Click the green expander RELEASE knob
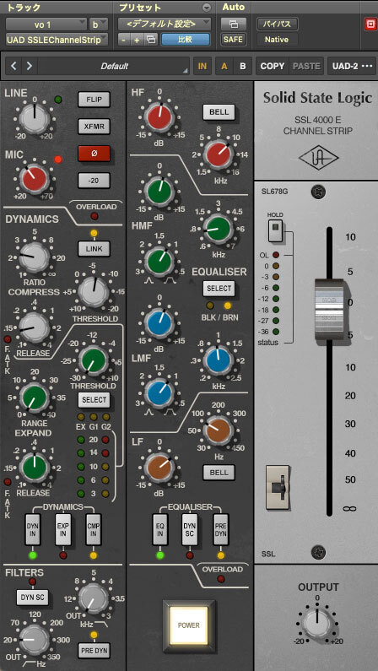Screen dimensions: 378x671 (35, 467)
